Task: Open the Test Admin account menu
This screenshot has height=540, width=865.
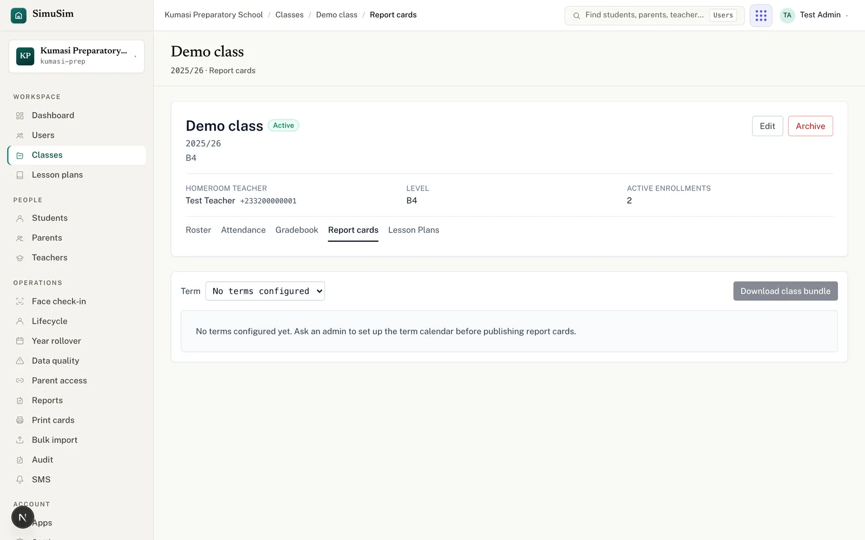Action: [x=815, y=15]
